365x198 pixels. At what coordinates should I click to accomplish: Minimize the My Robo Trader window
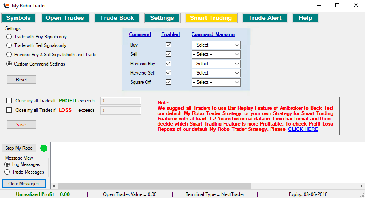(x=319, y=5)
